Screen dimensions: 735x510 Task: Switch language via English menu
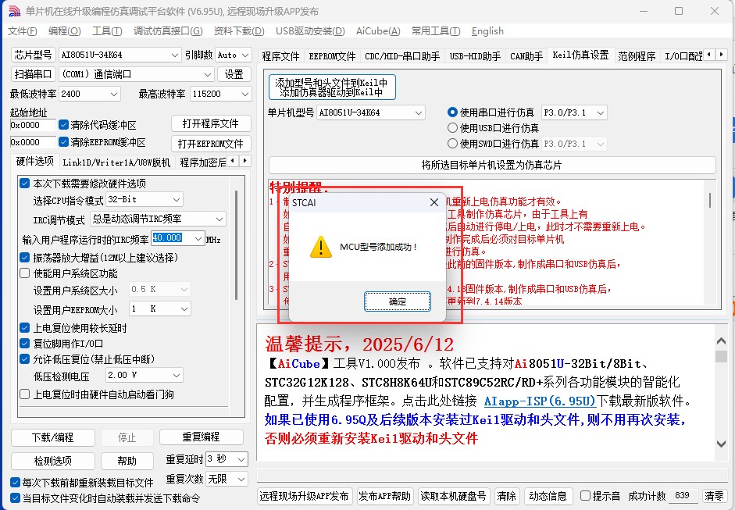[x=487, y=31]
